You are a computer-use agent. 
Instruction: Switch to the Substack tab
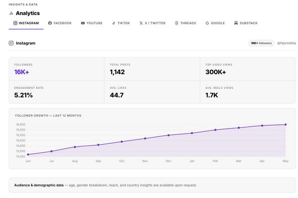click(246, 23)
